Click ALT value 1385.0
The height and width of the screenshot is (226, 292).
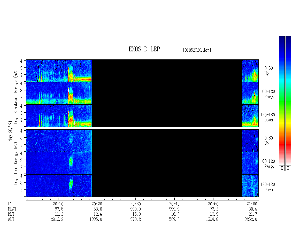(96, 219)
